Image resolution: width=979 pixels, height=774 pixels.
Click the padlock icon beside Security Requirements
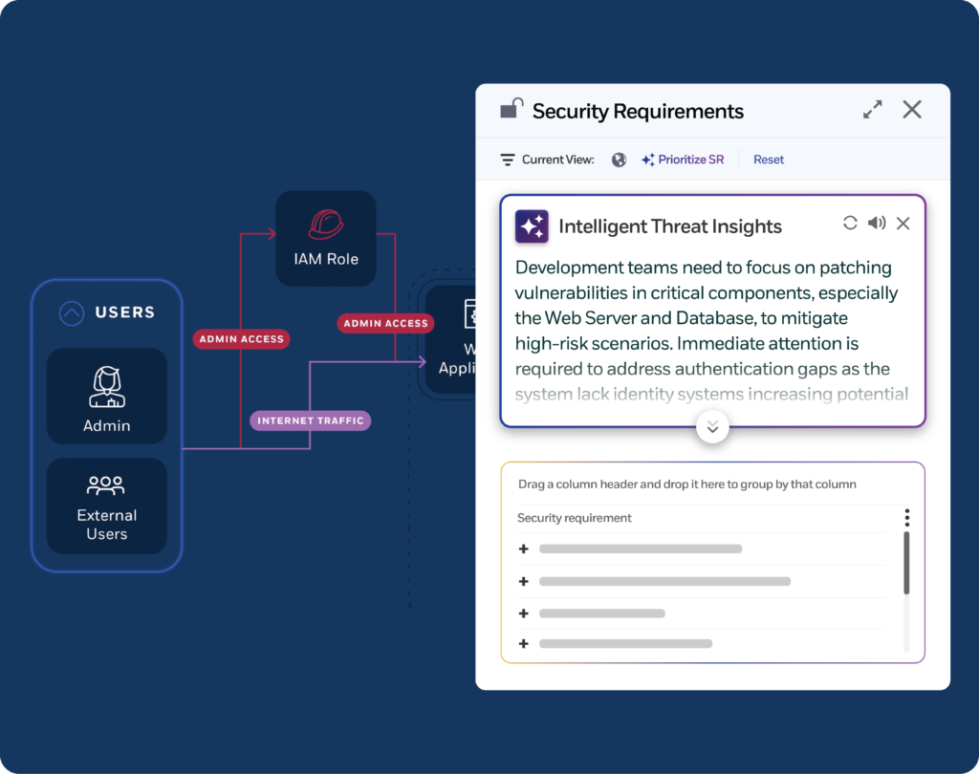tap(511, 110)
